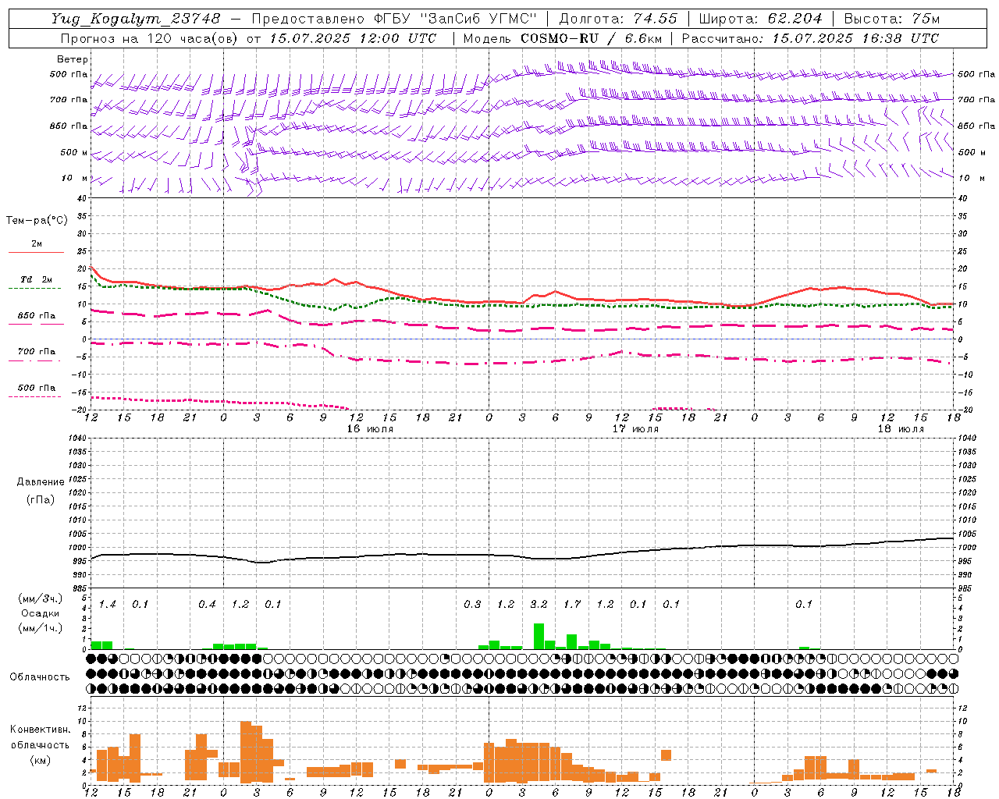Select the longitude value Долгота: 74.55

(618, 19)
